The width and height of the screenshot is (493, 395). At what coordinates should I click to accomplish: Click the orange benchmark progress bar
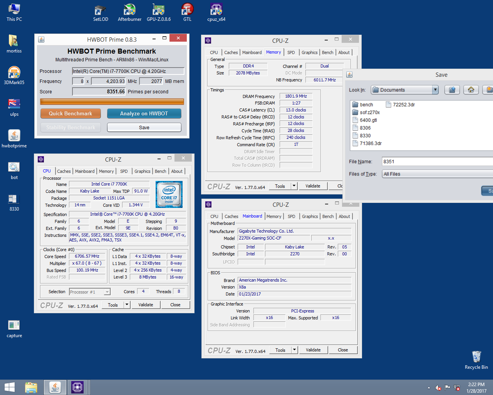[x=112, y=101]
